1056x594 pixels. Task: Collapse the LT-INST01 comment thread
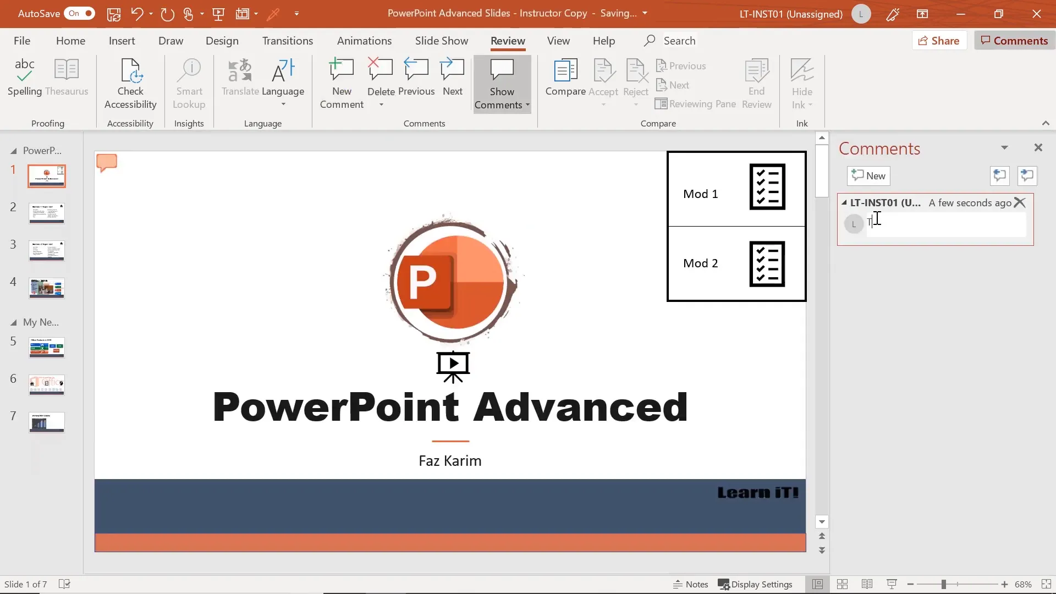844,202
